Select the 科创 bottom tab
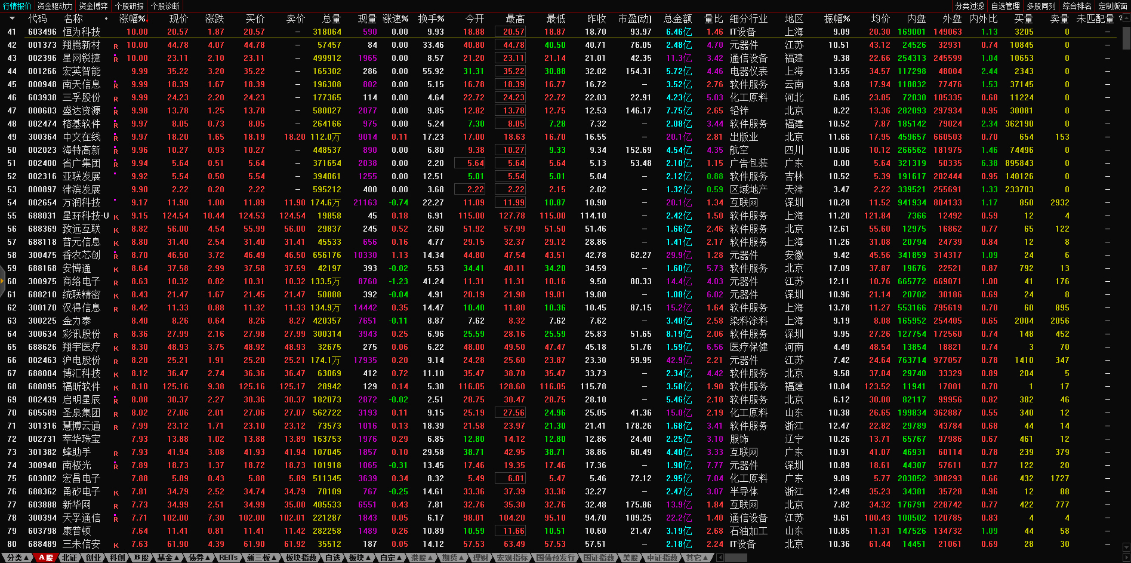 (x=118, y=558)
